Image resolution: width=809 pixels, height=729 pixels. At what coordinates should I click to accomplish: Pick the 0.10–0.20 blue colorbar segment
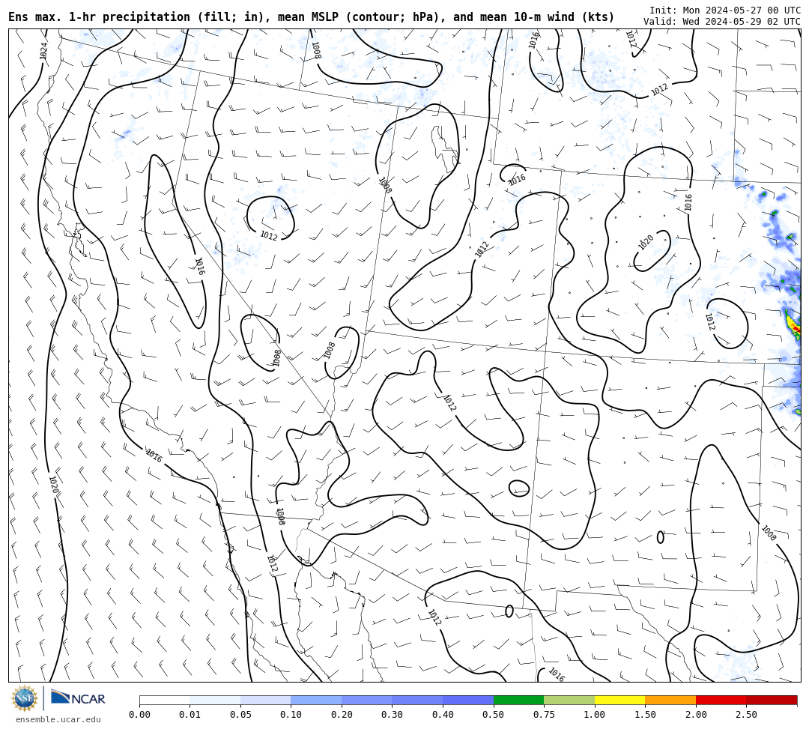pyautogui.click(x=316, y=700)
